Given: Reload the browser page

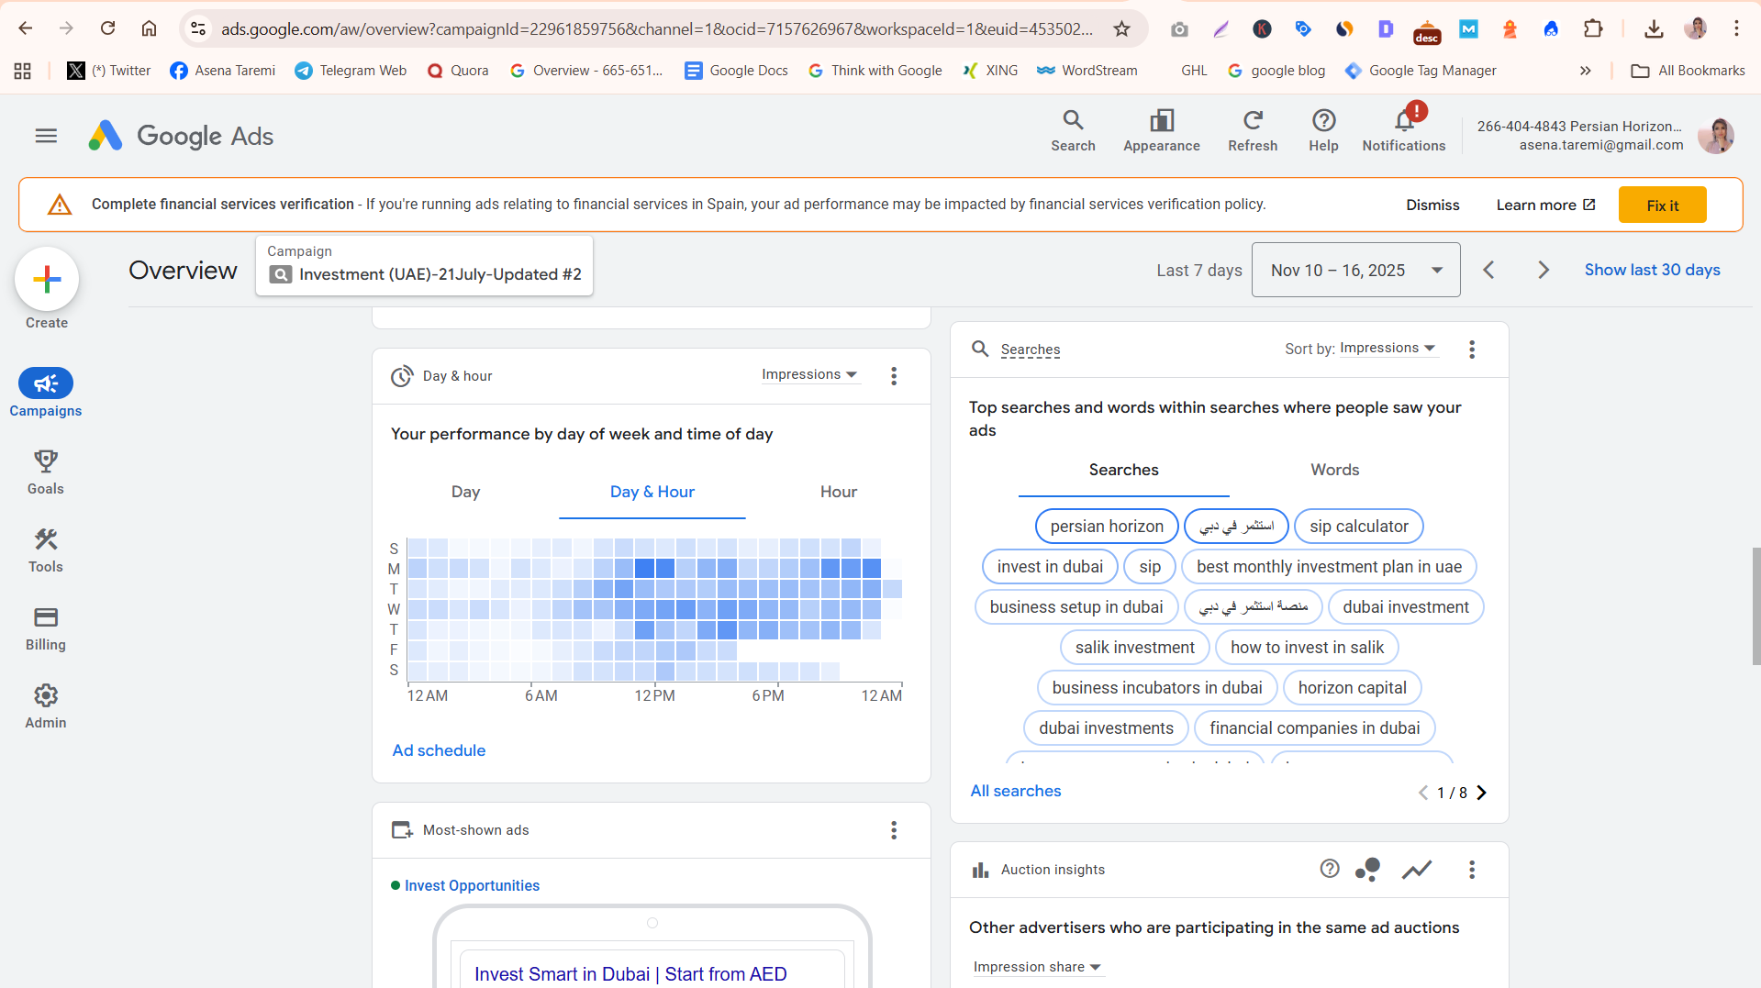Looking at the screenshot, I should coord(107,28).
